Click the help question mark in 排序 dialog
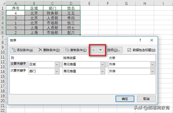The image size is (173, 113). click(x=140, y=40)
